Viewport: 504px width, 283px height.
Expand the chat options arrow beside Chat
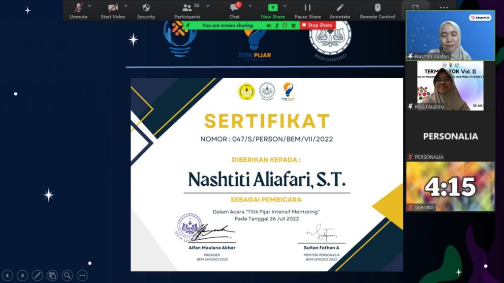[x=250, y=6]
